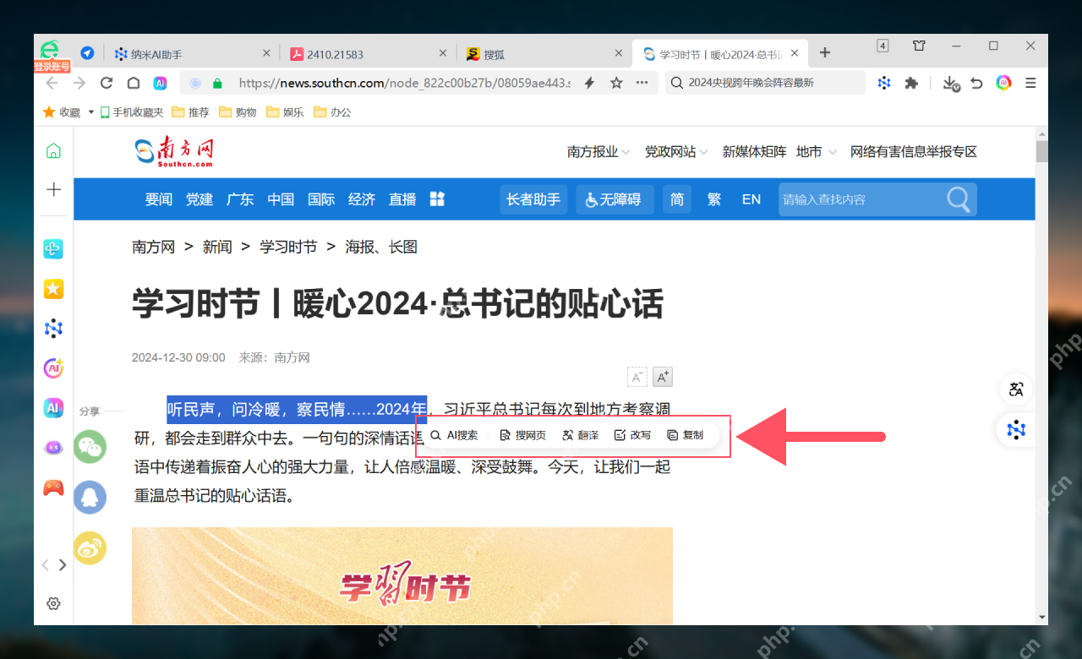Image resolution: width=1082 pixels, height=659 pixels.
Task: Click the AI icon beside the address bar
Action: (160, 83)
